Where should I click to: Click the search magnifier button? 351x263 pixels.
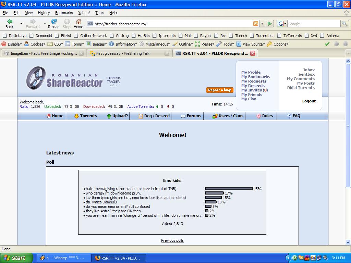344,24
